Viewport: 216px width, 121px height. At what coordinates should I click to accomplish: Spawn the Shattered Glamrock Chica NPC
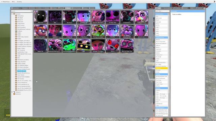55,46
